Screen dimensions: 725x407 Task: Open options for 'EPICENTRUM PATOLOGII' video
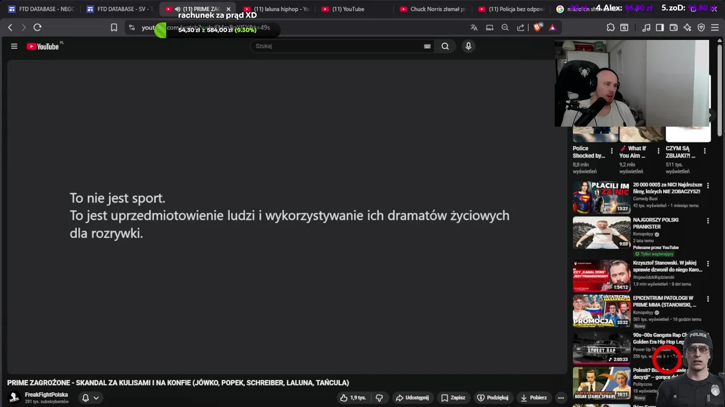[707, 298]
